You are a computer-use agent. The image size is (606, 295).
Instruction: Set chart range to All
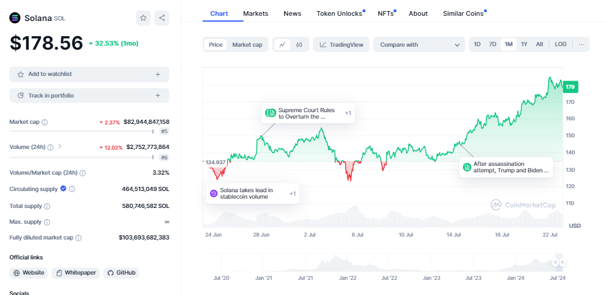click(x=539, y=44)
